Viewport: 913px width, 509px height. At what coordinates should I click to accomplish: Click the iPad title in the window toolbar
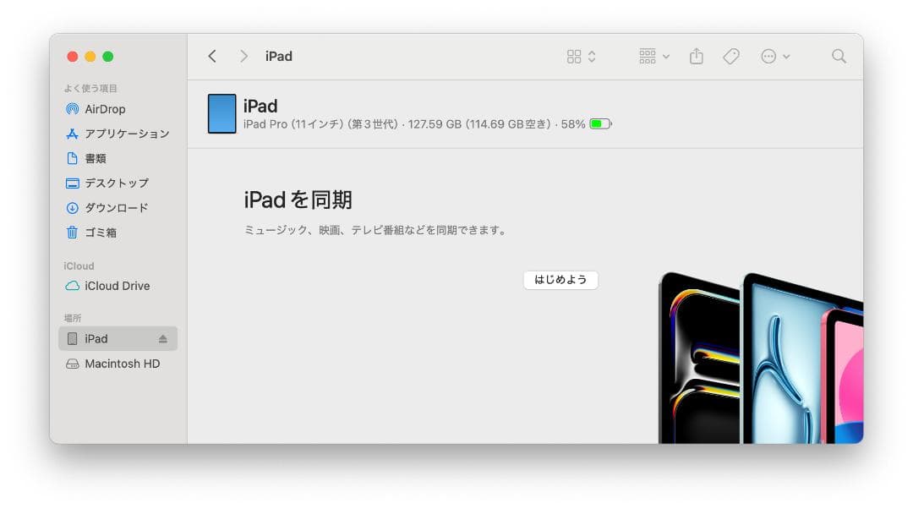click(278, 56)
